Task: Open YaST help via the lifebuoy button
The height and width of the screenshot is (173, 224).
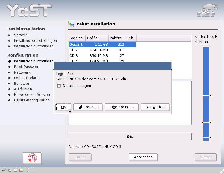Action: click(x=32, y=158)
